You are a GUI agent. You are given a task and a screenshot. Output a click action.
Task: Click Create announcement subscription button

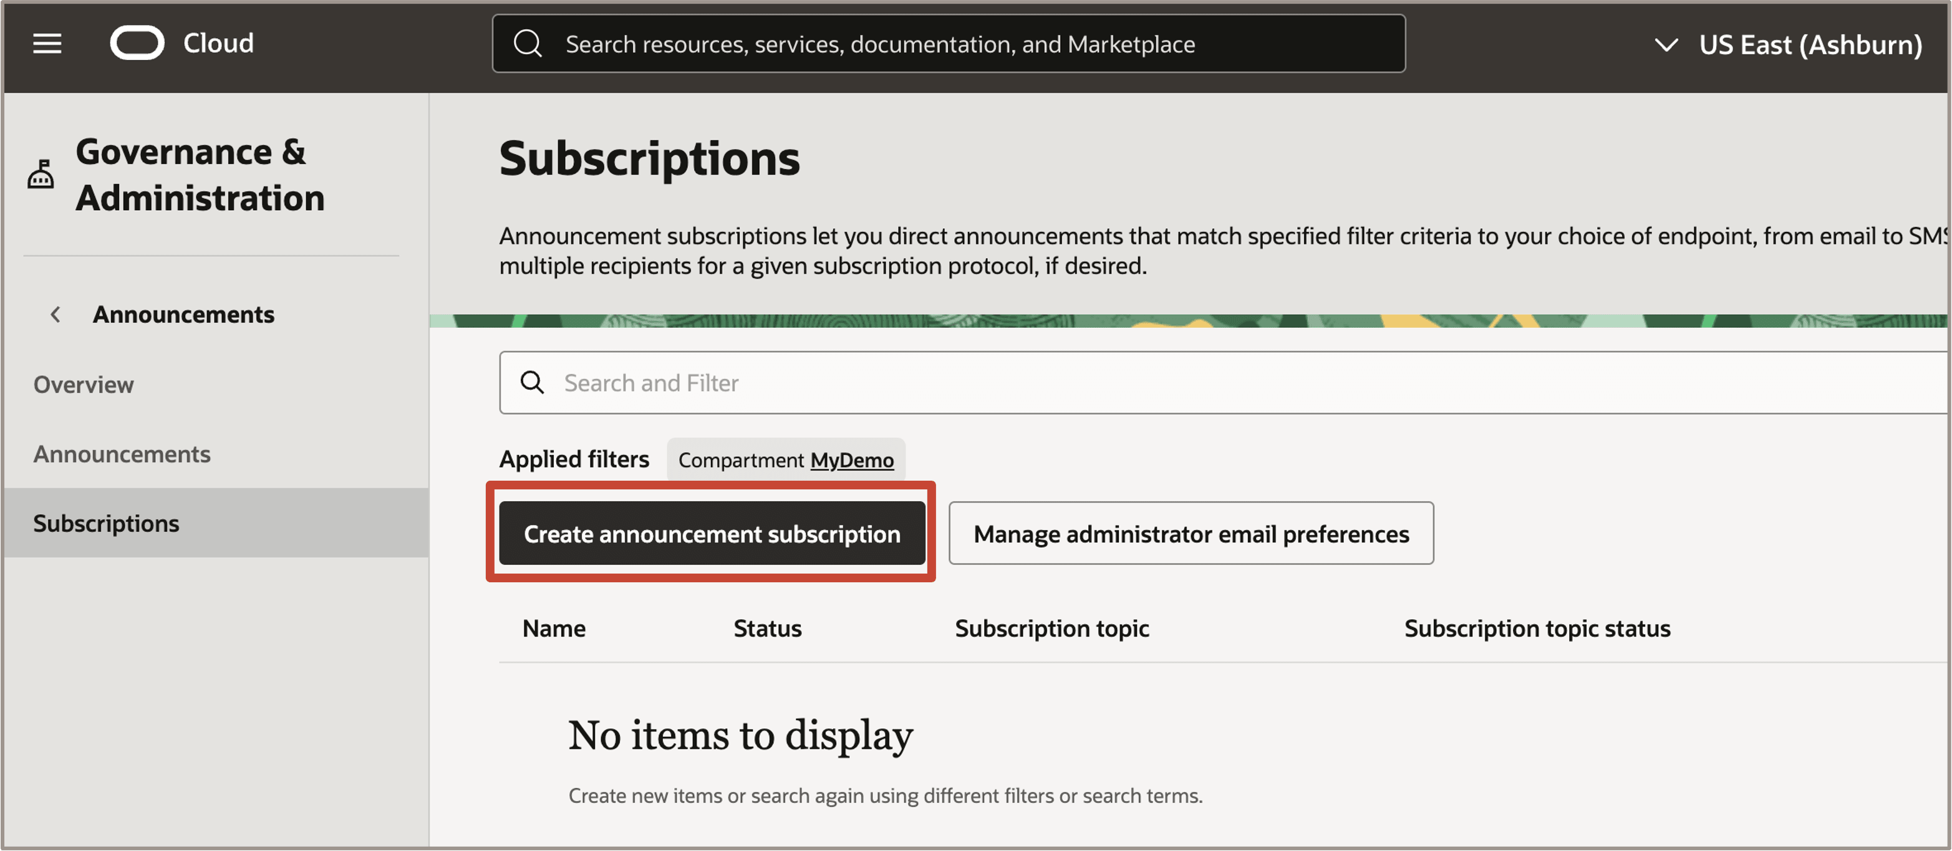[x=712, y=534]
